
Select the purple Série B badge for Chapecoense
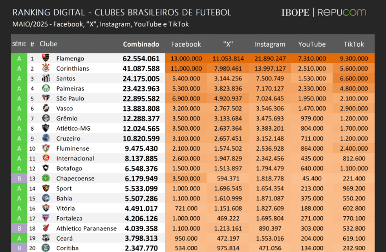(x=19, y=178)
